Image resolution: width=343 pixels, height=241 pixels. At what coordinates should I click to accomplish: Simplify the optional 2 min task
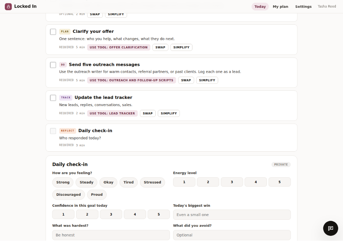point(116,14)
